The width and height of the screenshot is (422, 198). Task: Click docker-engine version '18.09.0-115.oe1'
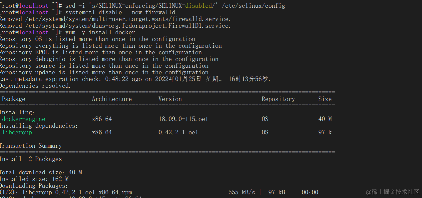pyautogui.click(x=184, y=119)
